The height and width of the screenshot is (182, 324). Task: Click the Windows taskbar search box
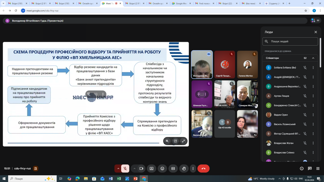coord(32,178)
